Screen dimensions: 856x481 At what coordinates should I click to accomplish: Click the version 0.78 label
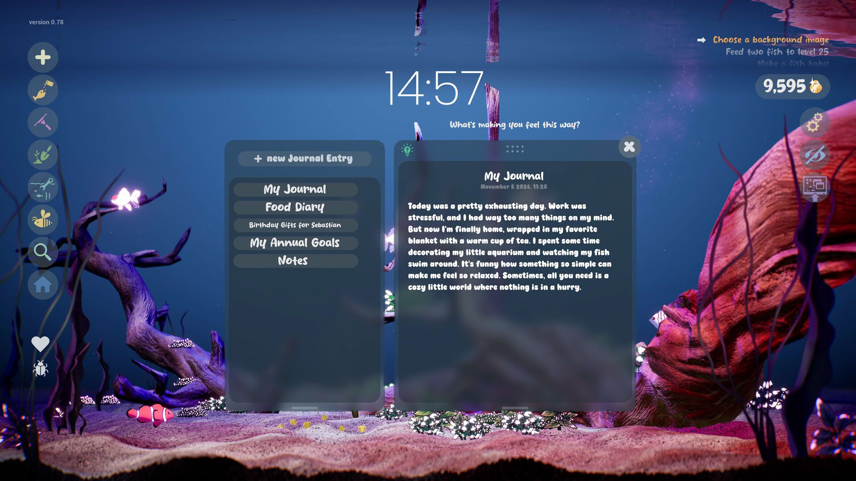point(46,22)
